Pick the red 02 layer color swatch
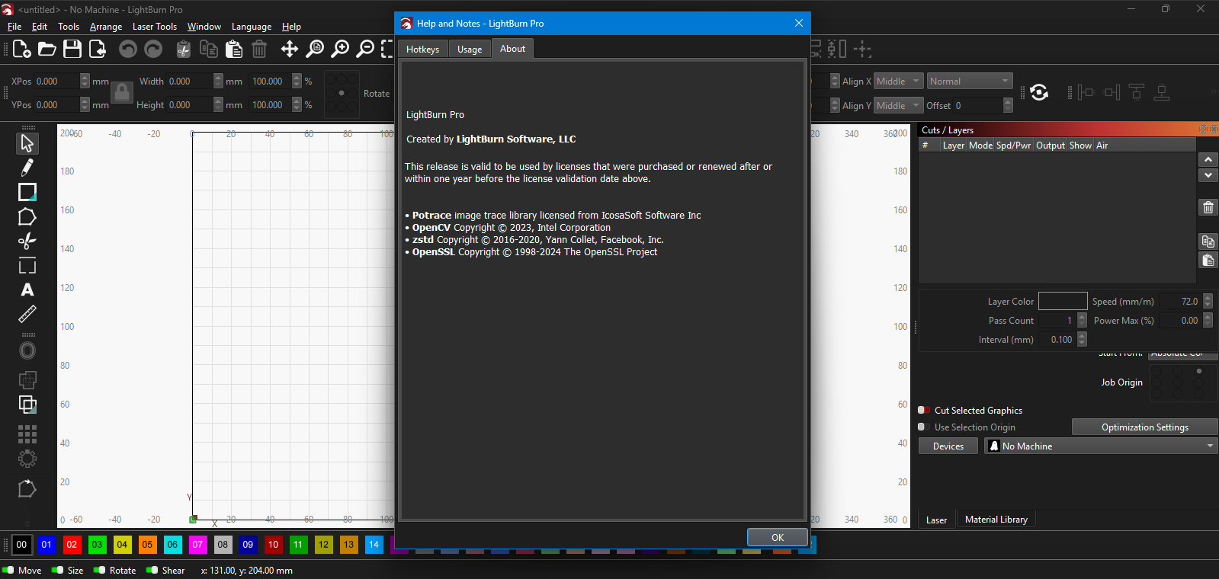This screenshot has height=579, width=1219. pyautogui.click(x=72, y=545)
